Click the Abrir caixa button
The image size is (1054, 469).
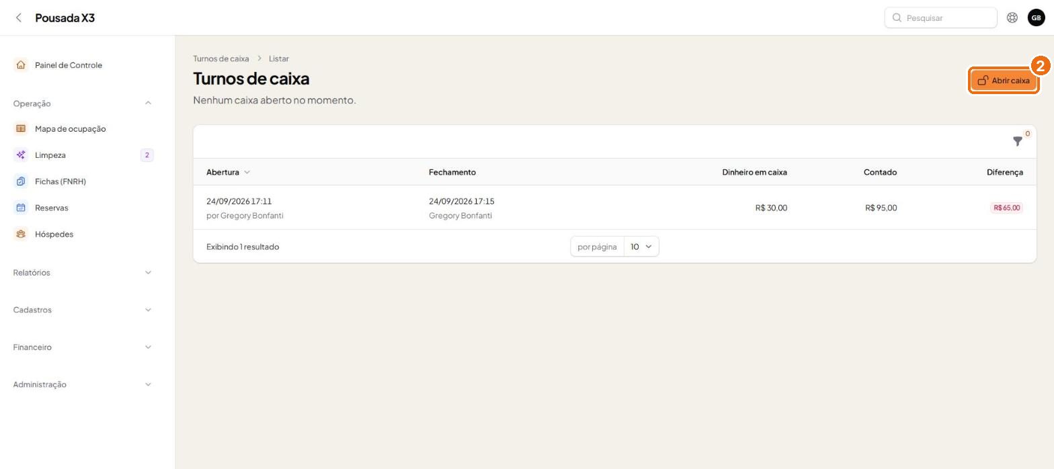[1003, 81]
